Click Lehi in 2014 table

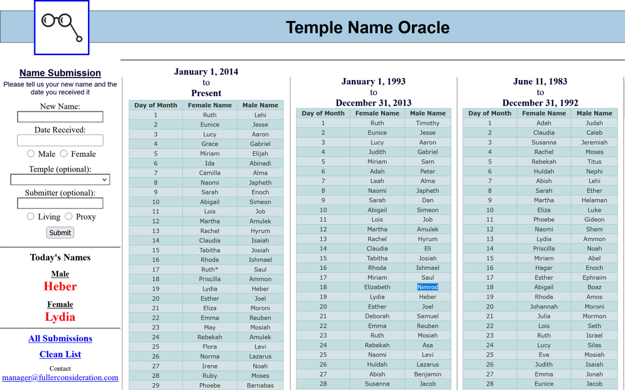[260, 115]
